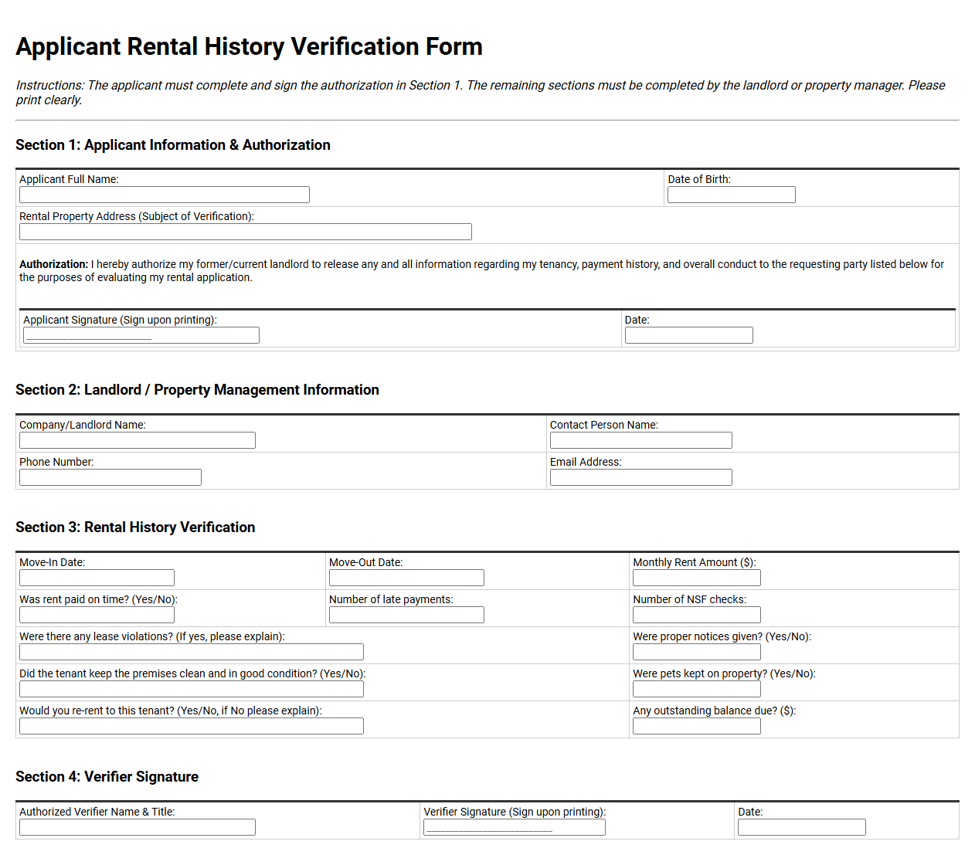Click the Applicant Full Name field
Image resolution: width=975 pixels, height=865 pixels.
coord(165,195)
